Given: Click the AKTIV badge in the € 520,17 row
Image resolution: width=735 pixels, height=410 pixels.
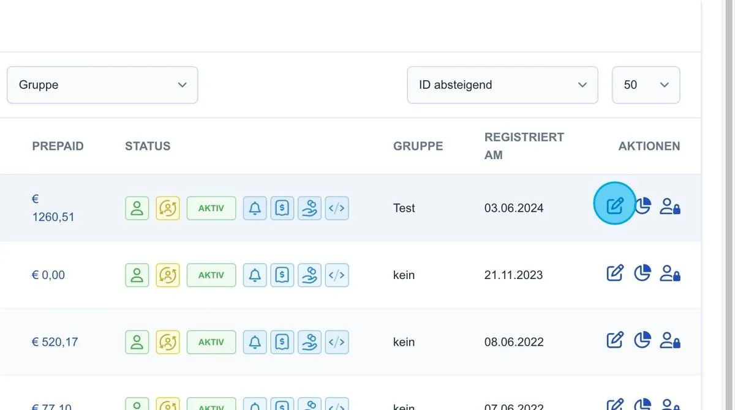Looking at the screenshot, I should 211,342.
